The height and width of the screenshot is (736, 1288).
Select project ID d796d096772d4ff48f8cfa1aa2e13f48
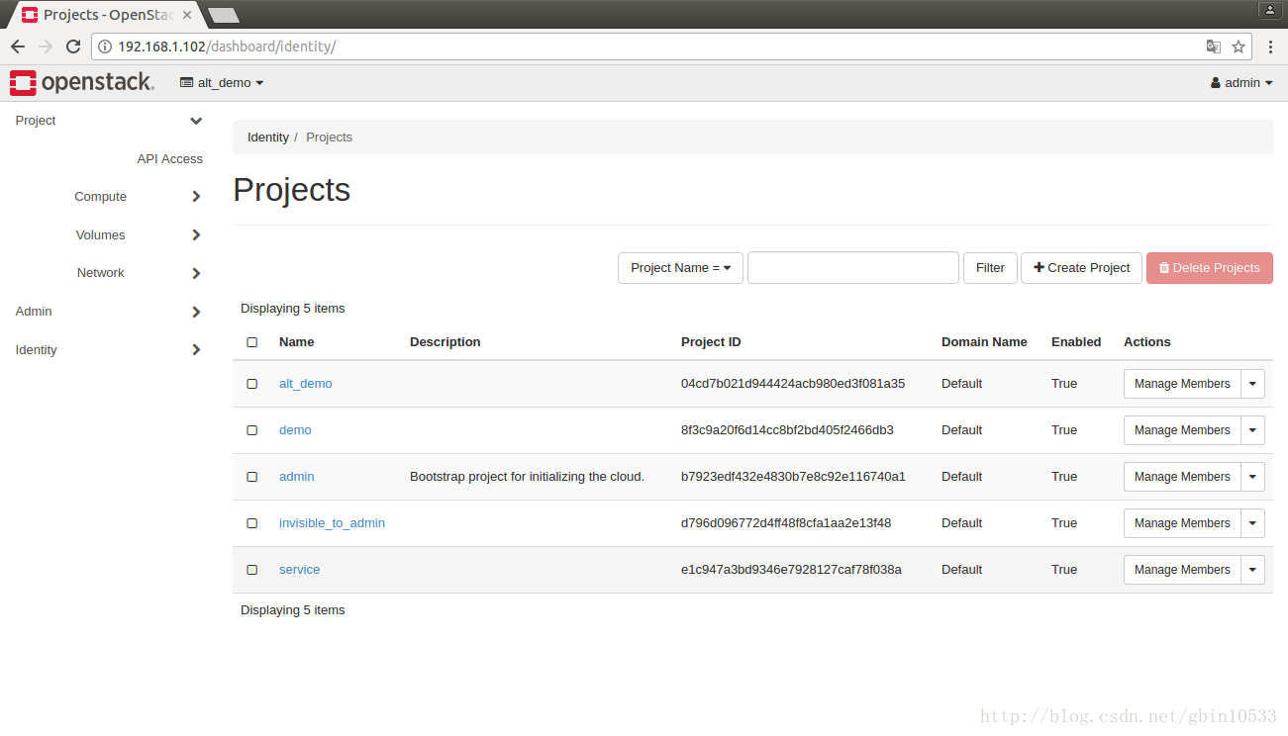(786, 523)
